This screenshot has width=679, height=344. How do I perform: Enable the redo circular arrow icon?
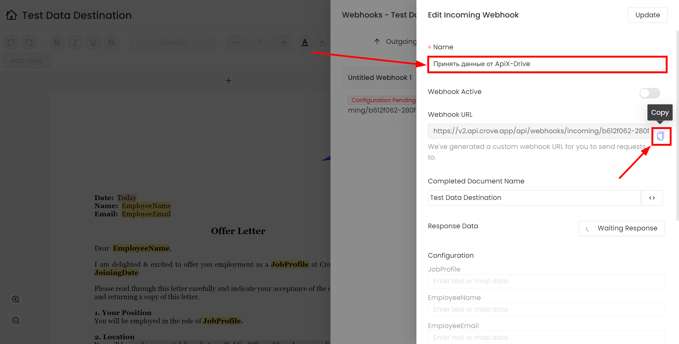pyautogui.click(x=29, y=42)
